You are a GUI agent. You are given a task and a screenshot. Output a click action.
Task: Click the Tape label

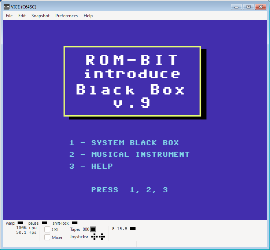click(75, 229)
